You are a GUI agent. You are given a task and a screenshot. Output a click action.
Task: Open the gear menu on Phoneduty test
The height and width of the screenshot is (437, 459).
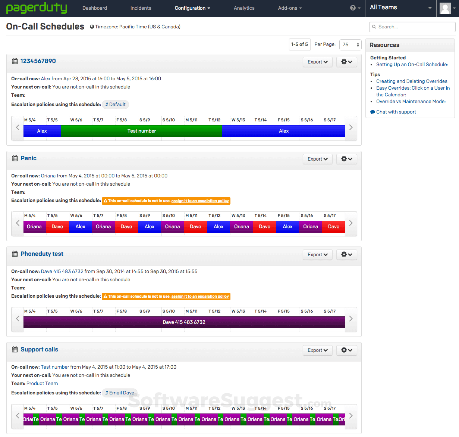(346, 254)
